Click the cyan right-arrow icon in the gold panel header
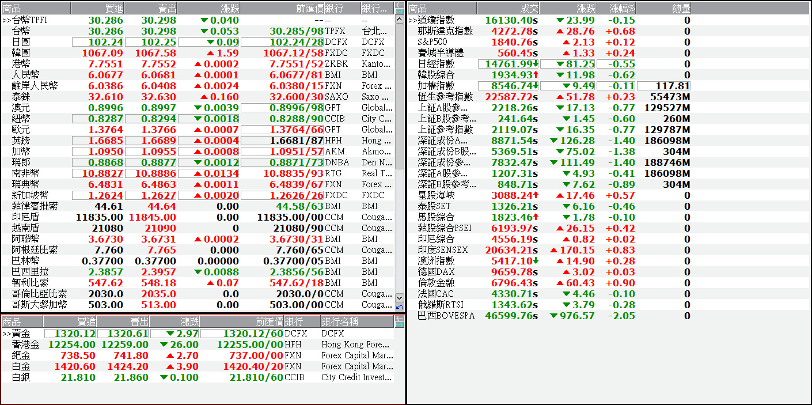This screenshot has width=812, height=405. tap(400, 324)
